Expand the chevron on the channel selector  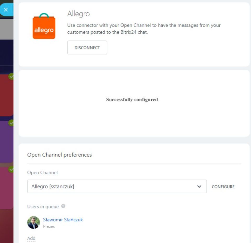[x=199, y=186]
